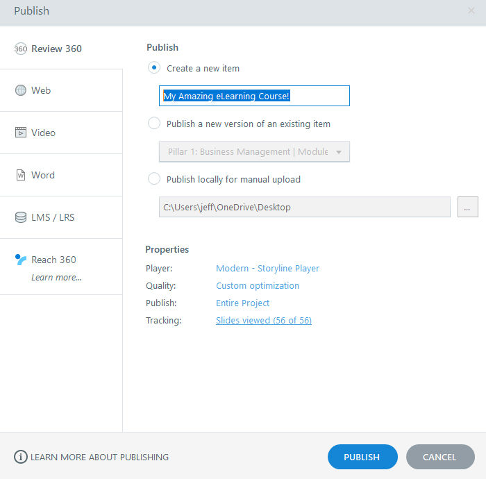This screenshot has width=486, height=479.
Task: Open Custom optimization quality settings
Action: click(x=258, y=285)
